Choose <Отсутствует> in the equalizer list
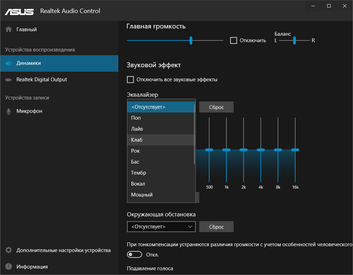Screen dimensions: 353x275 pyautogui.click(x=161, y=107)
